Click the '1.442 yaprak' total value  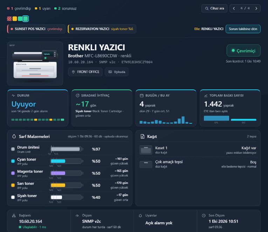[x=219, y=104]
